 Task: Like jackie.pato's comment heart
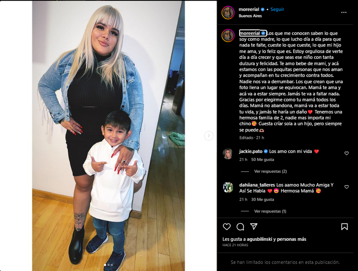pyautogui.click(x=346, y=153)
